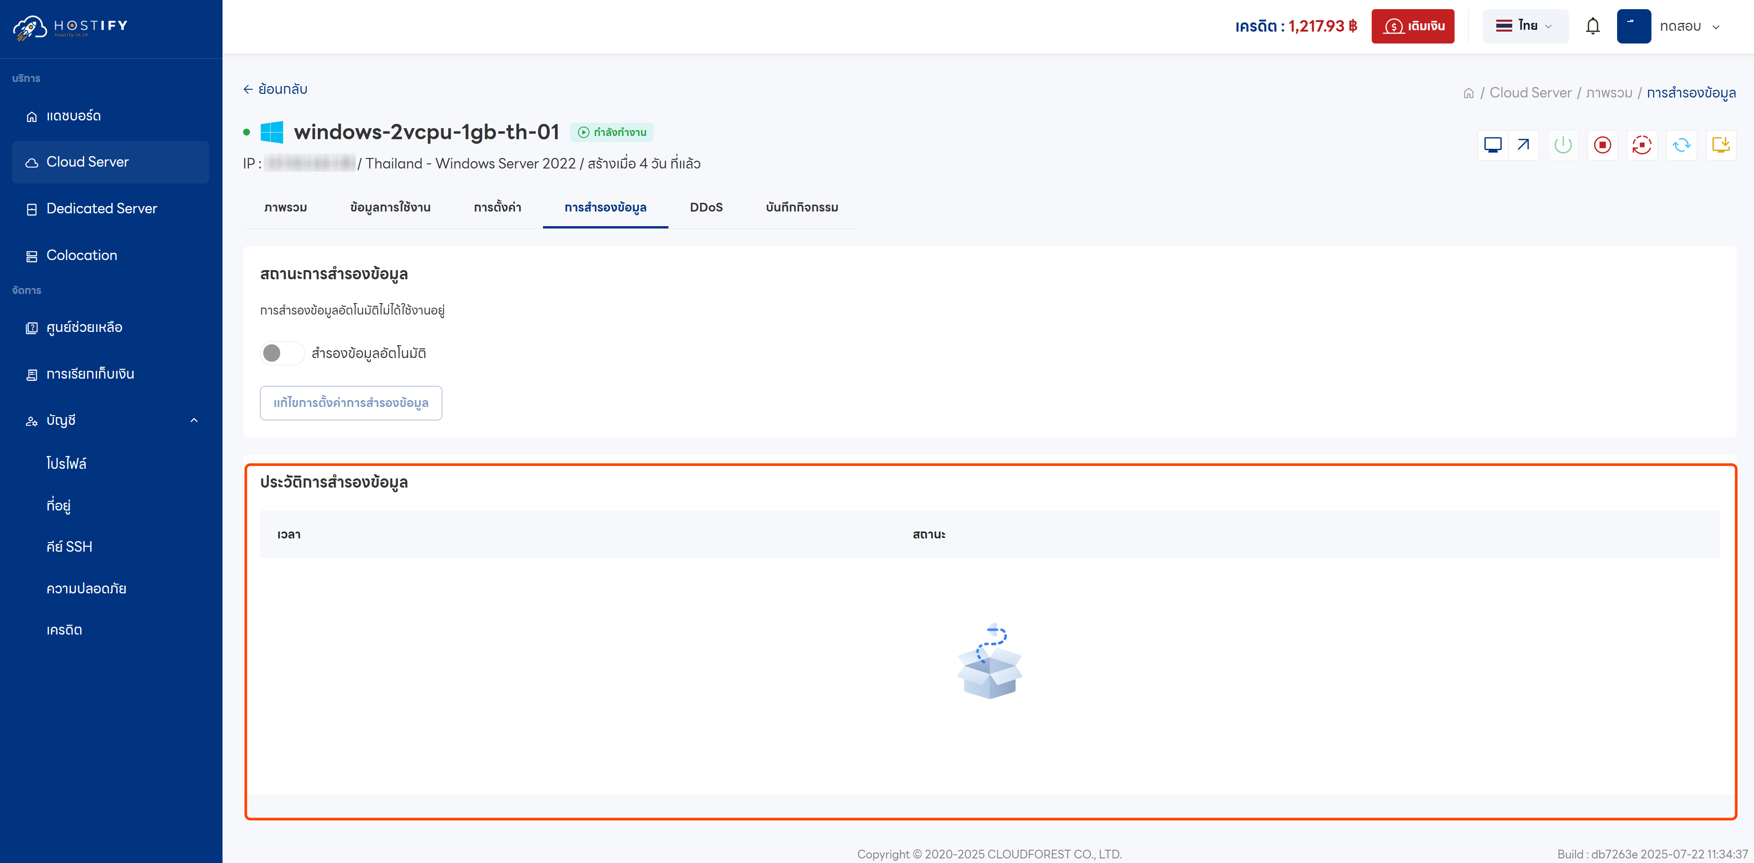Click แก้ไขการตั้งค่าการสำรองข้อมูล button
The height and width of the screenshot is (863, 1754).
point(351,402)
